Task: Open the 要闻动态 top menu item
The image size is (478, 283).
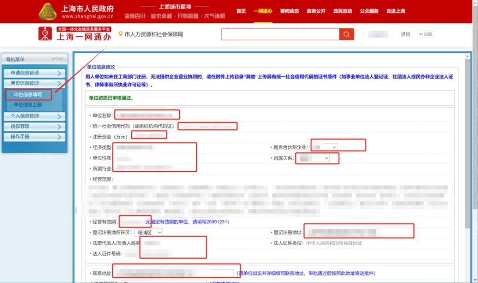Action: [x=289, y=11]
